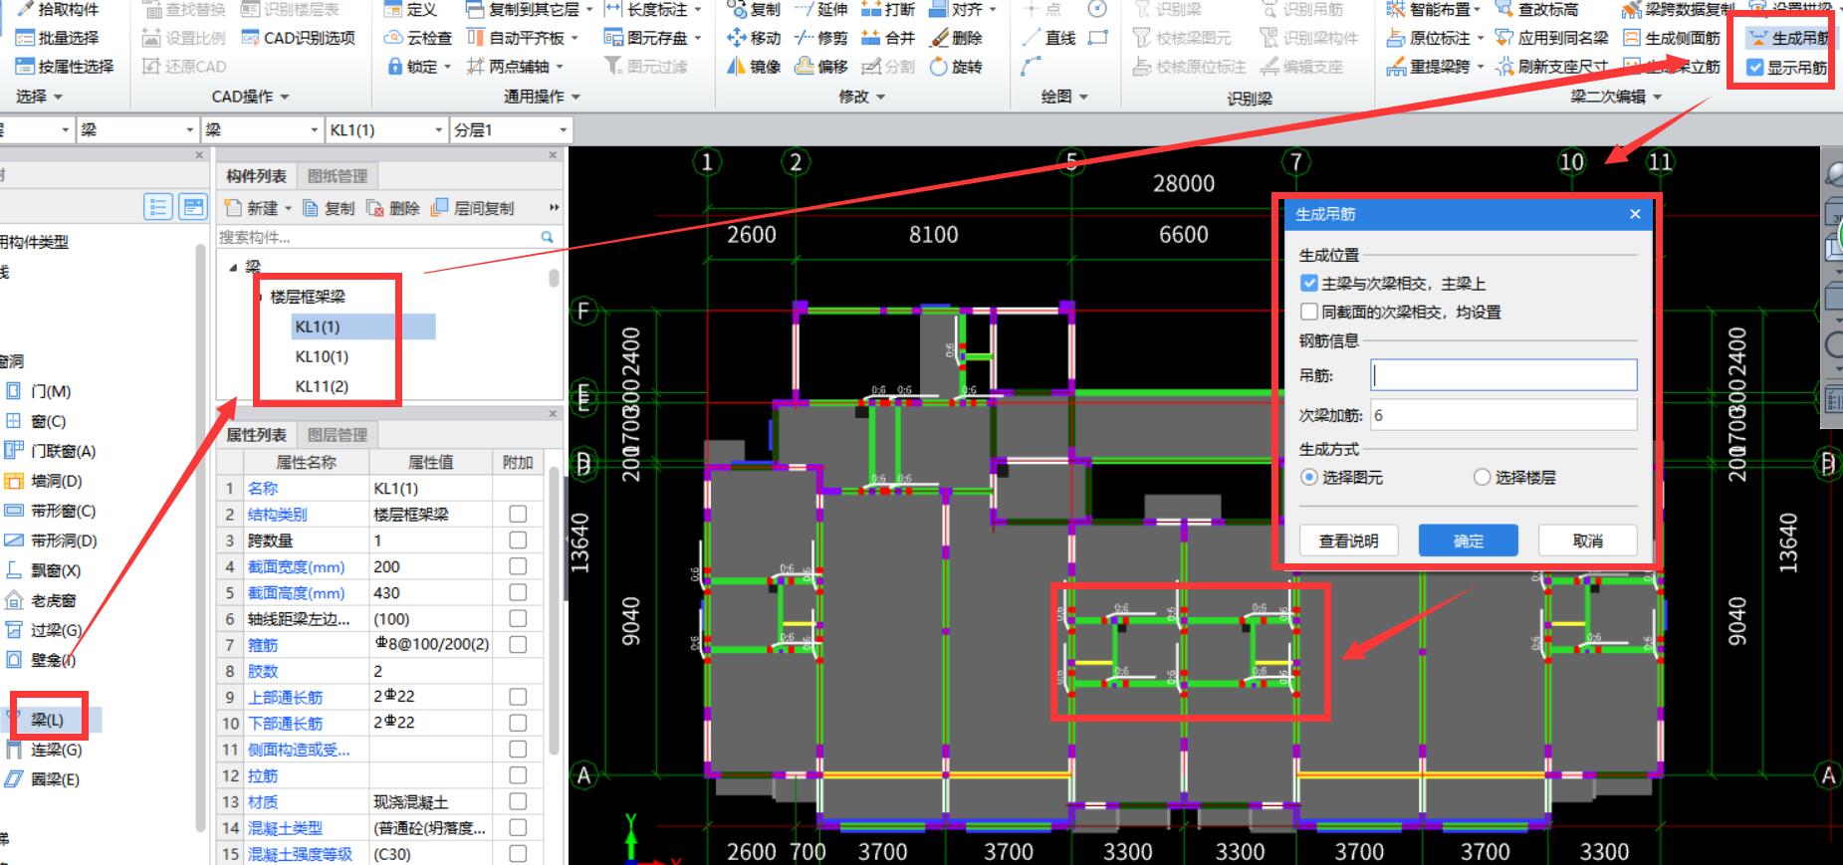Click the 移动 move tool in 修改 group
Image resolution: width=1843 pixels, height=865 pixels.
pos(754,38)
